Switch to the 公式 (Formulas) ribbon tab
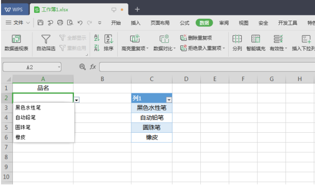315x187 pixels. 184,23
